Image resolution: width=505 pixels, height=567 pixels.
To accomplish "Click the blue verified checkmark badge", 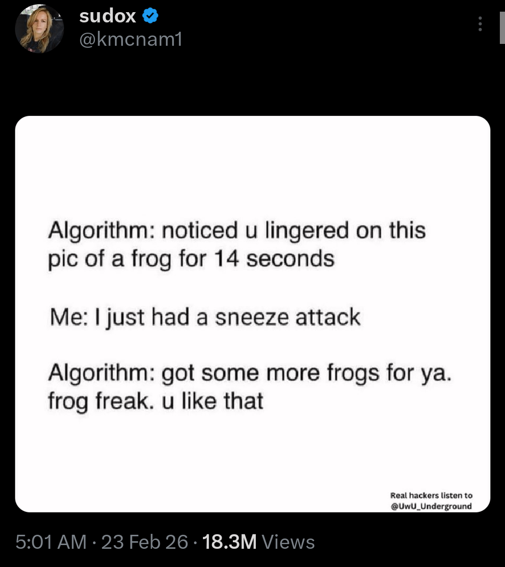I will coord(150,16).
